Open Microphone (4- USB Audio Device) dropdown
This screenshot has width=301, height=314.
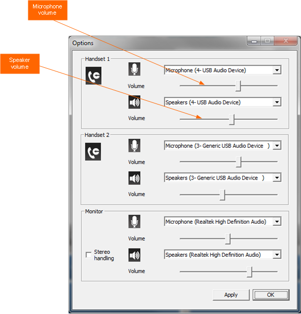[x=277, y=70]
